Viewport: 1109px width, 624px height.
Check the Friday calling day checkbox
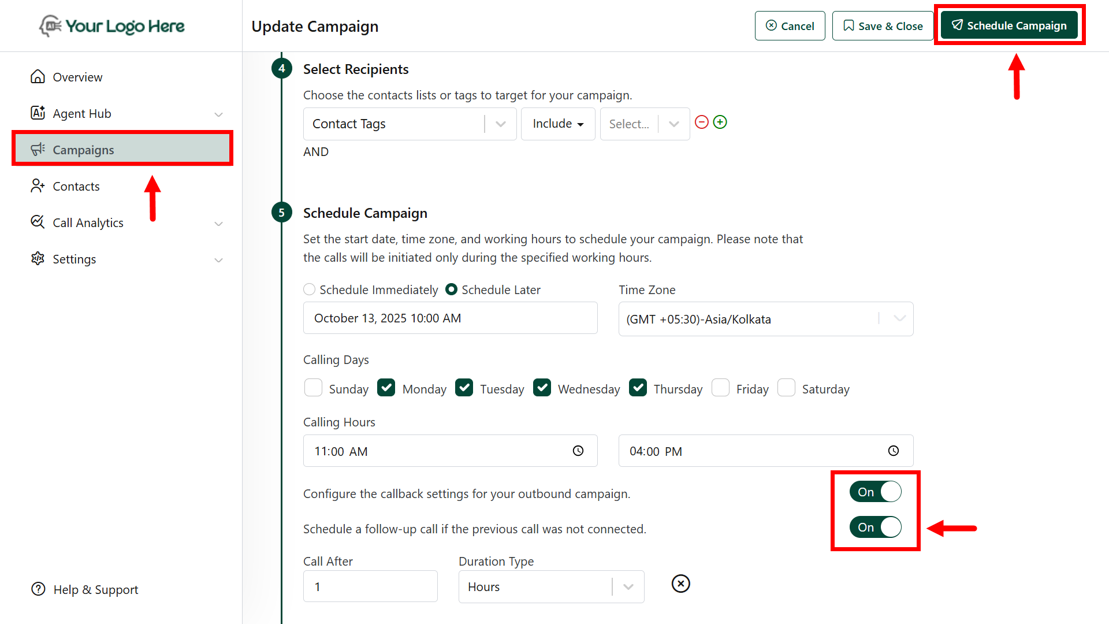click(x=720, y=388)
